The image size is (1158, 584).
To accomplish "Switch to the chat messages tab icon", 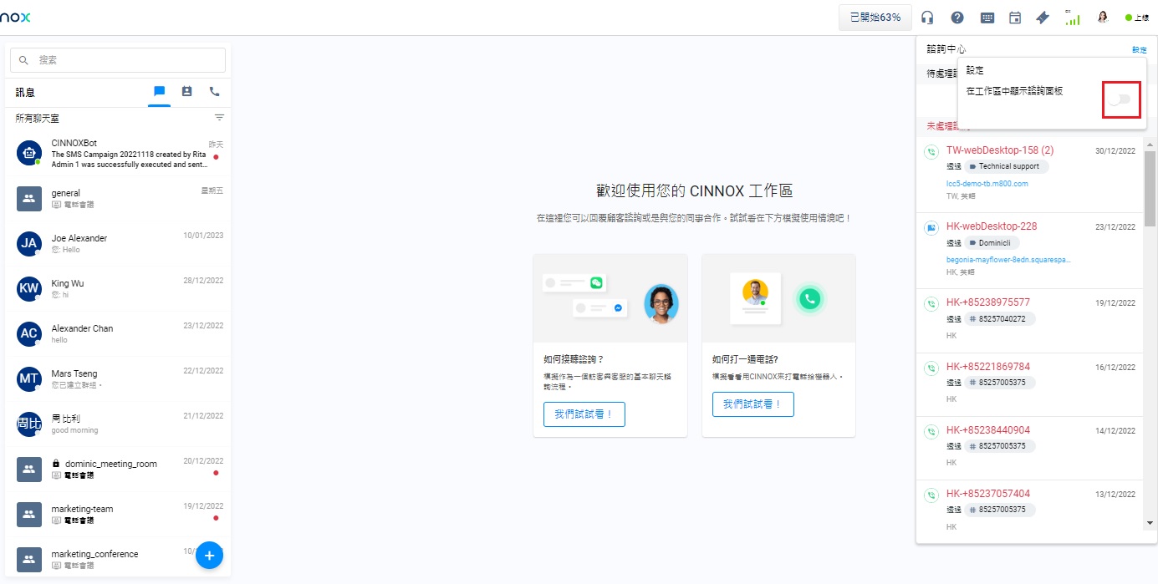I will [160, 91].
